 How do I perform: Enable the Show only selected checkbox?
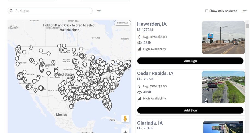click(x=207, y=11)
